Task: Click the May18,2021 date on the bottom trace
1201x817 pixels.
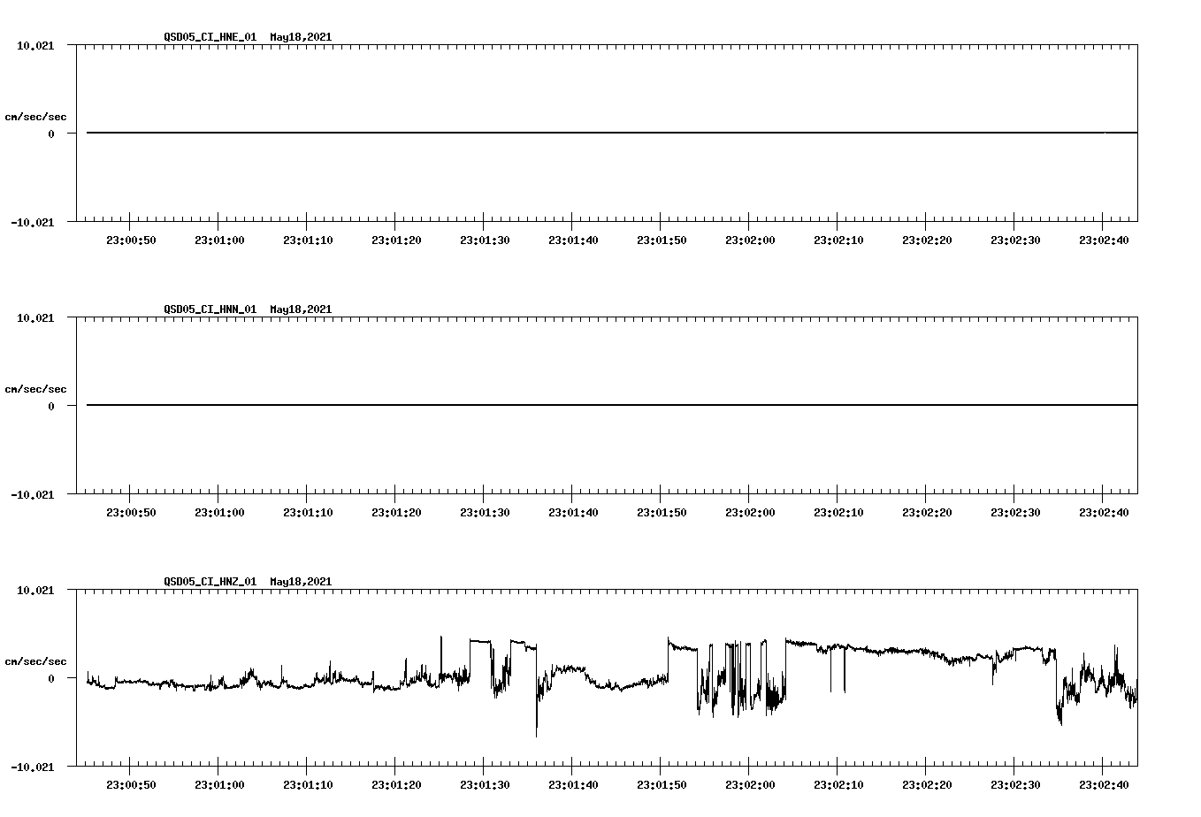Action: coord(301,582)
